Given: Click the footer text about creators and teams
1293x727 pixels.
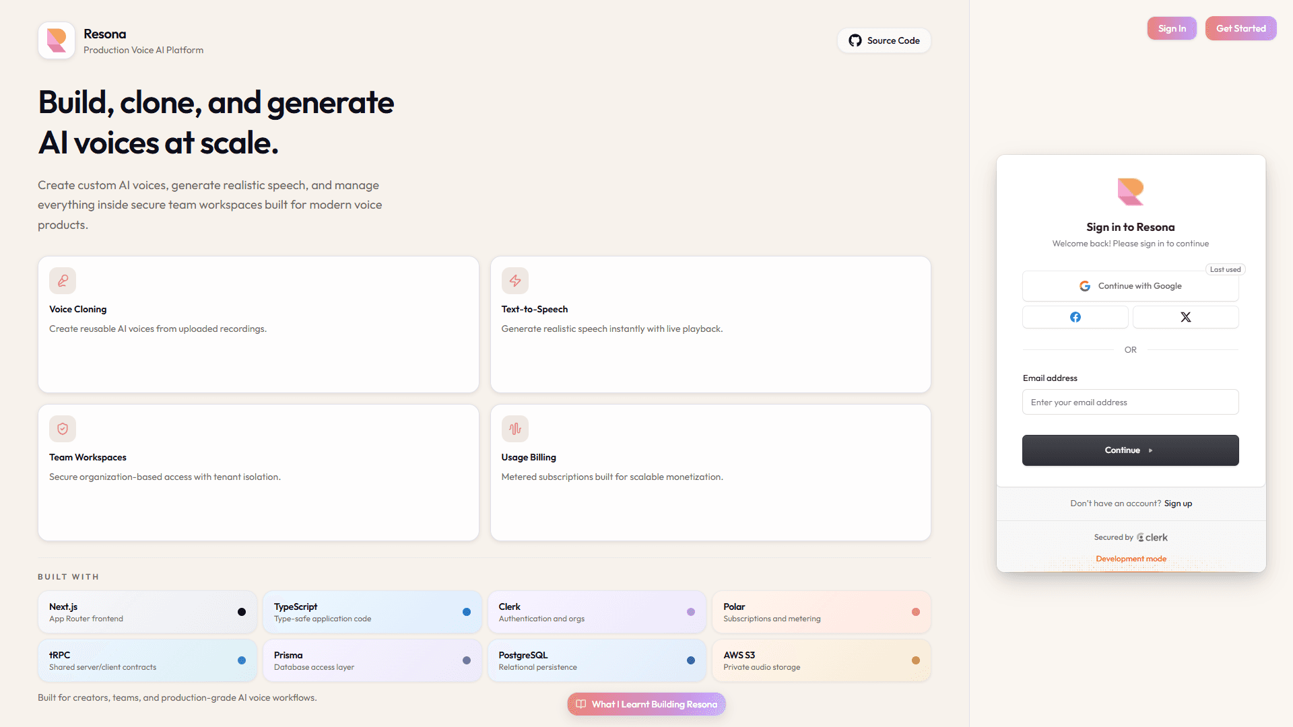Looking at the screenshot, I should point(177,697).
